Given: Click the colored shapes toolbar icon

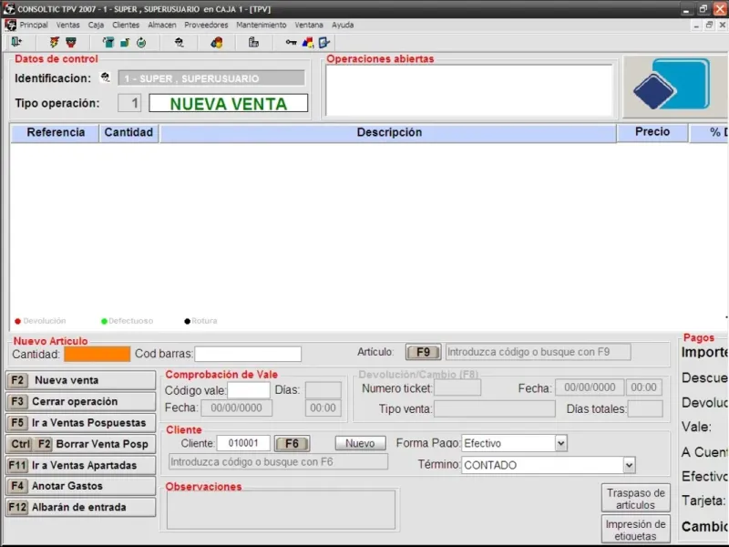Looking at the screenshot, I should (x=308, y=43).
